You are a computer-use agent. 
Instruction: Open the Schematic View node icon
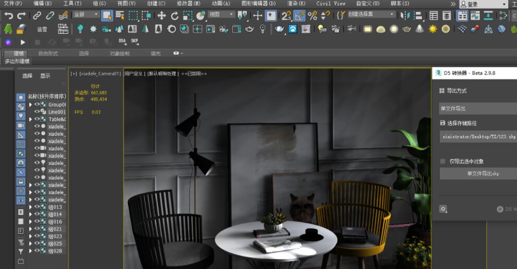(503, 16)
